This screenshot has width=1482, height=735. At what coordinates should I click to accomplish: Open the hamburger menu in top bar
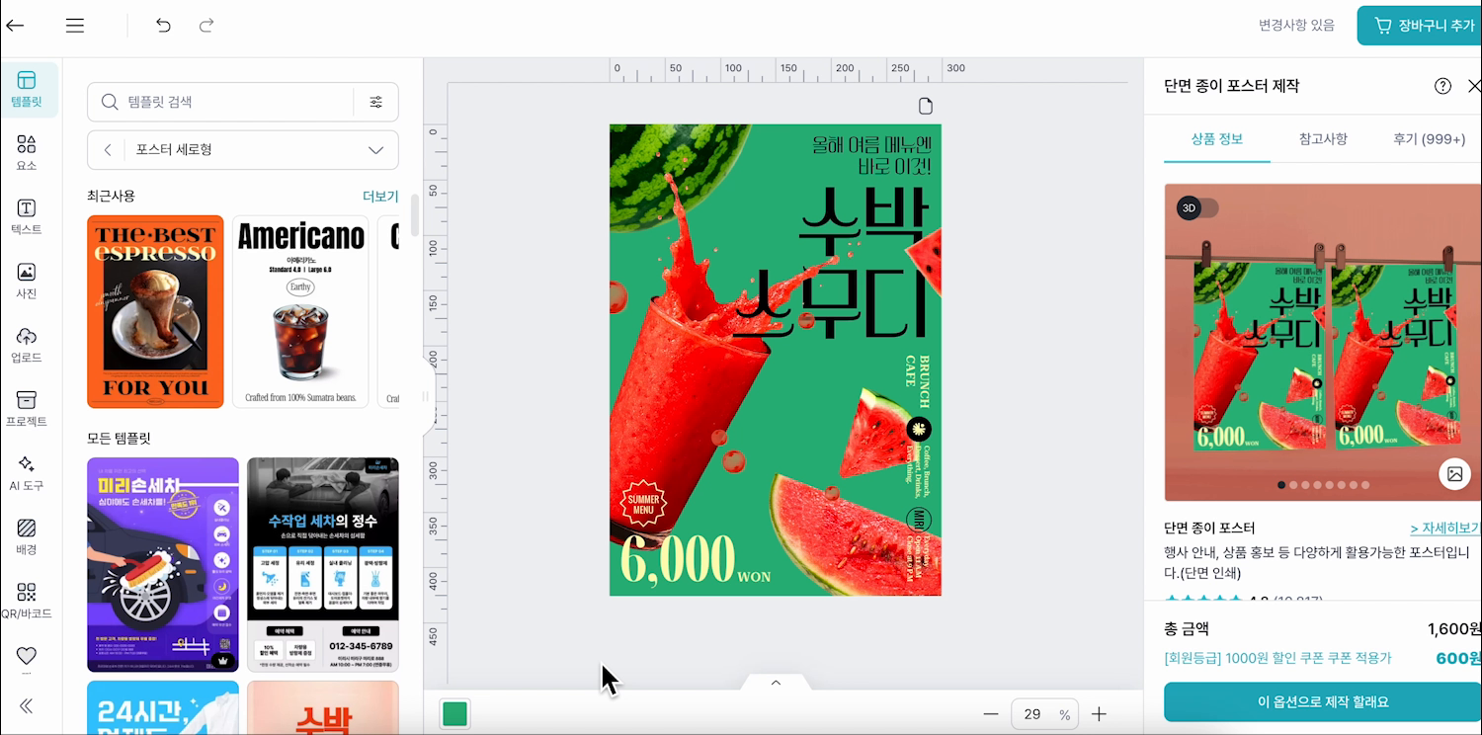point(75,26)
